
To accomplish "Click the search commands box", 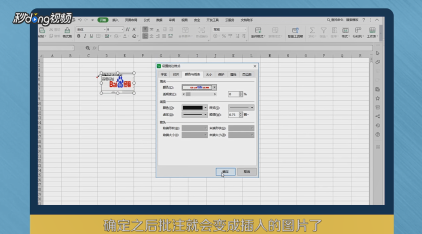I will (x=342, y=20).
